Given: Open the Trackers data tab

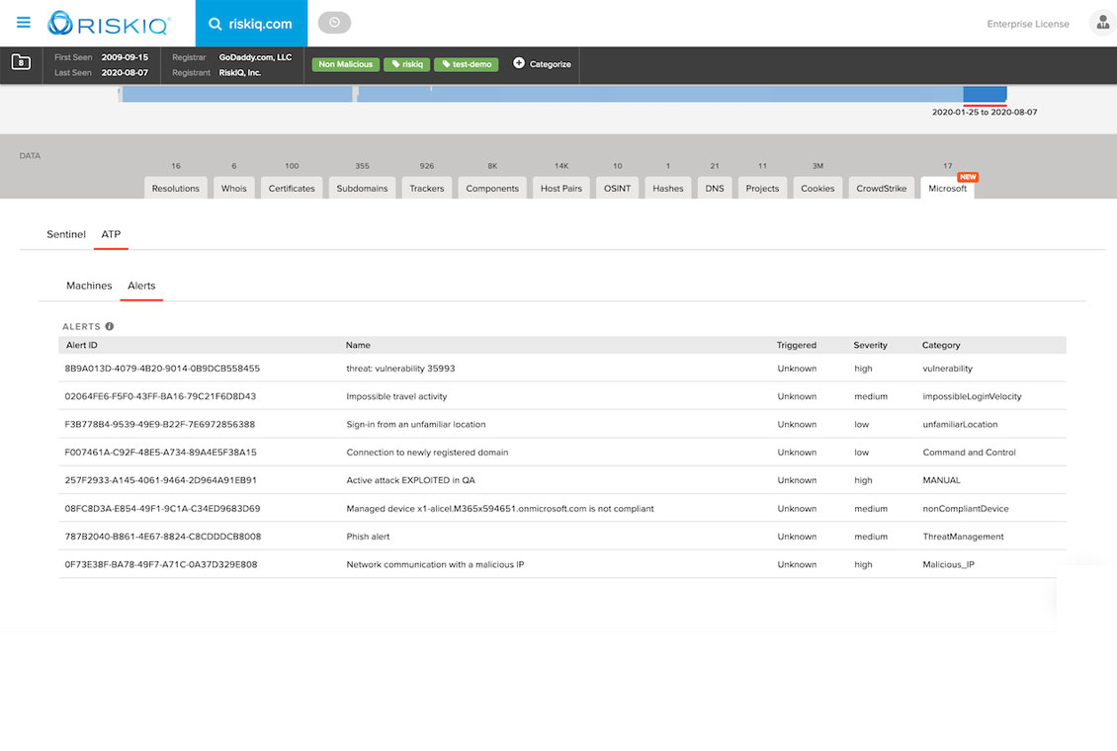Looking at the screenshot, I should pyautogui.click(x=427, y=188).
